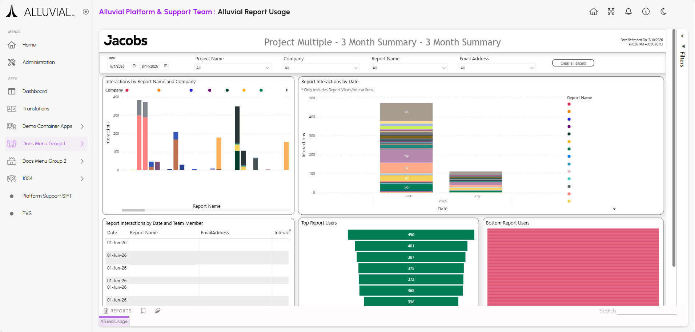Open the information circle icon
Image resolution: width=695 pixels, height=332 pixels.
pos(646,12)
